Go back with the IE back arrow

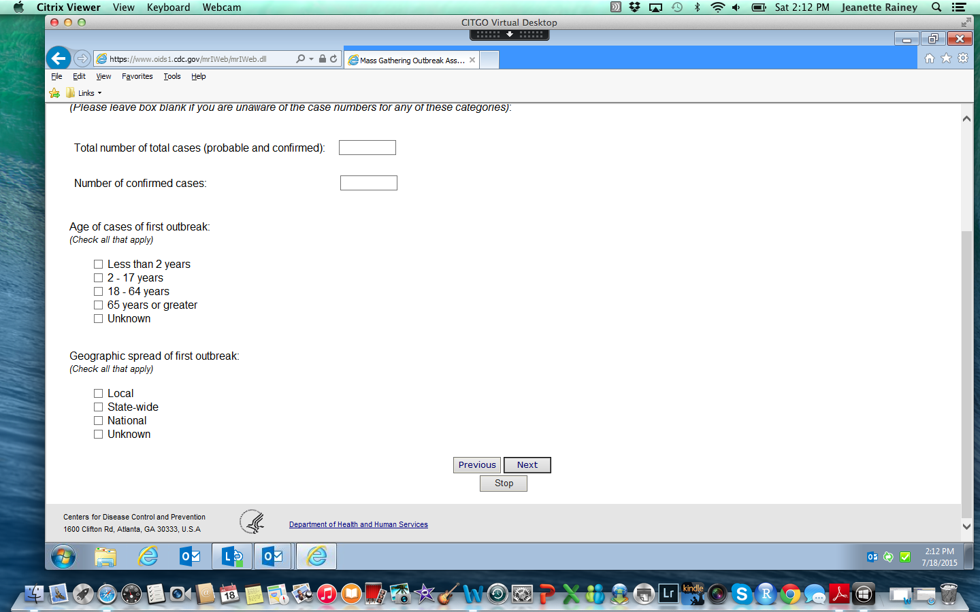pos(59,58)
